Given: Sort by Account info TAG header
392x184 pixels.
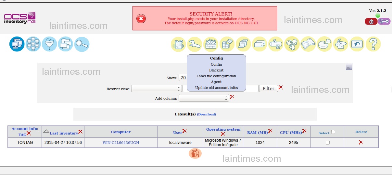Looking at the screenshot, I should point(25,132).
